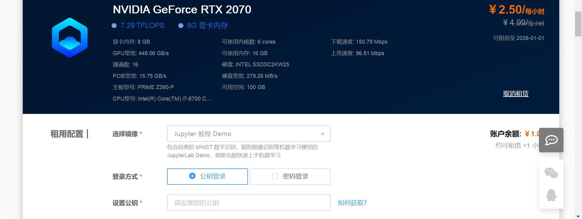Click the truncated CPU型号 text
This screenshot has height=219, width=582.
(162, 99)
